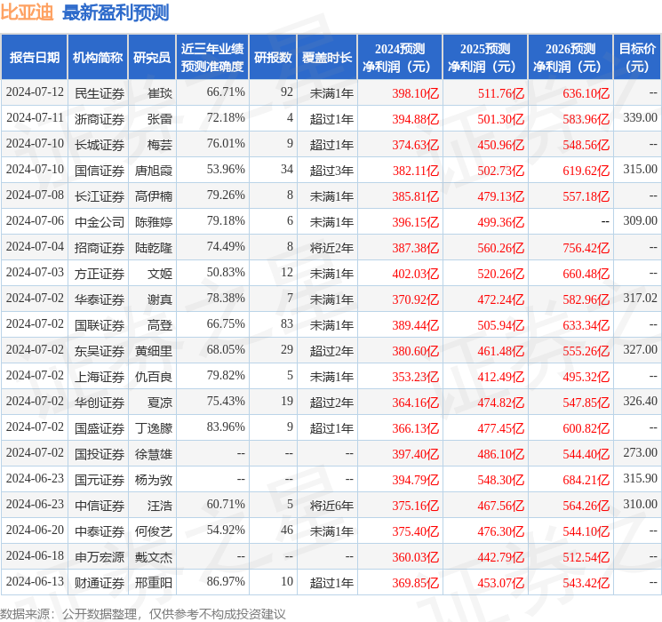Screen dimensions: 662x622
Task: Click the date 2024-07-11
Action: click(x=35, y=117)
